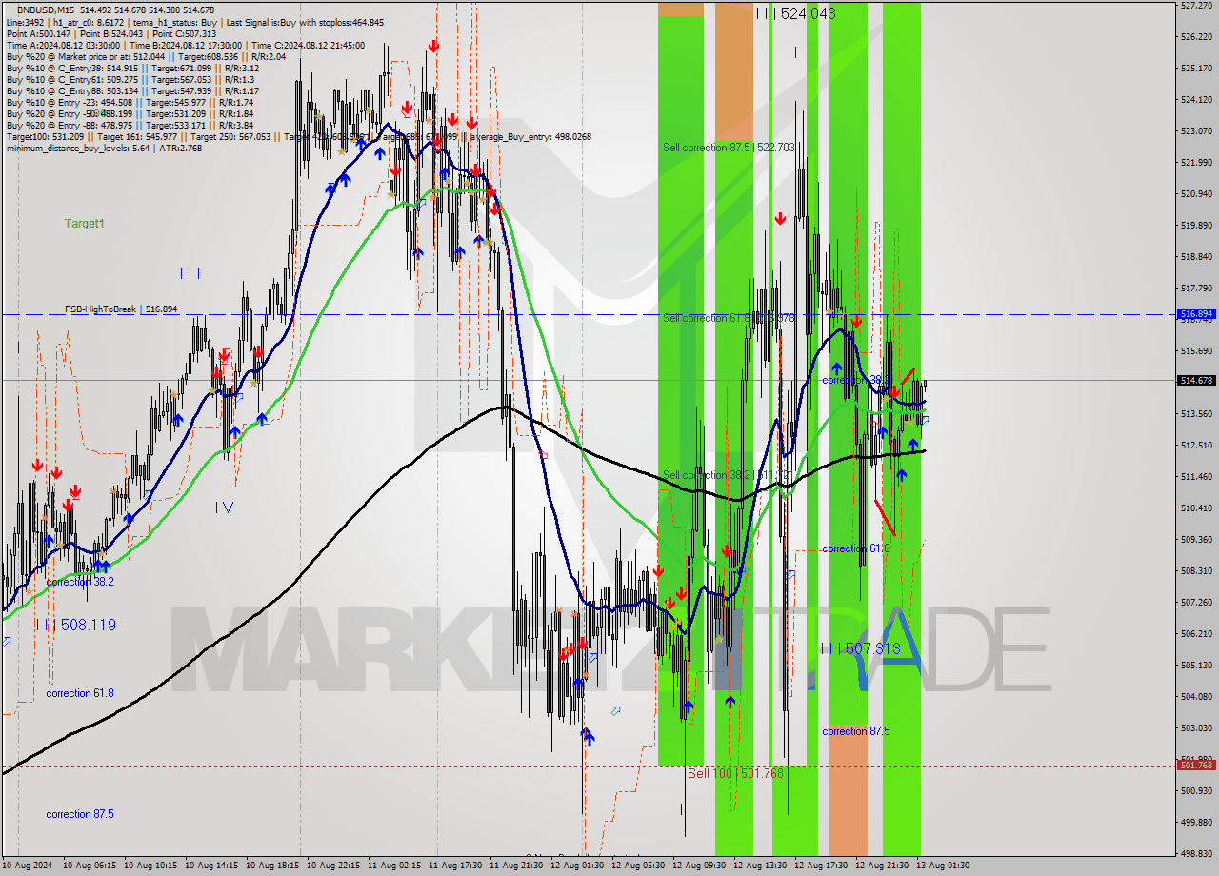The width and height of the screenshot is (1219, 876).
Task: Select the 513.560 price axis label
Action: coord(1196,414)
